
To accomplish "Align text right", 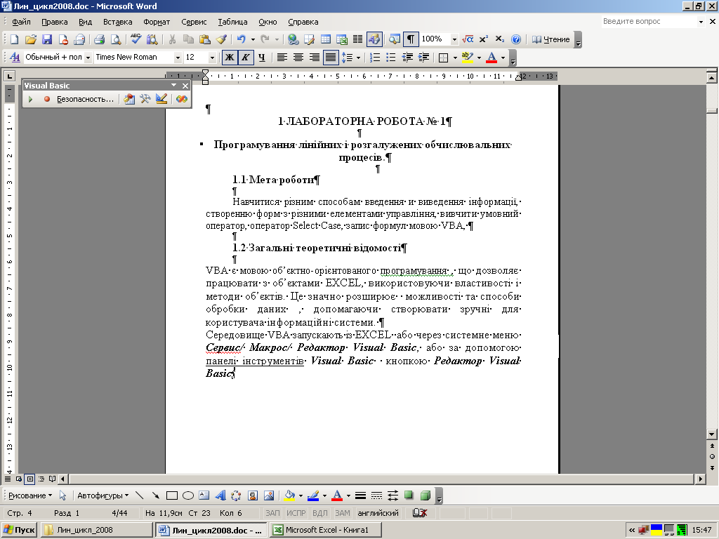I will (314, 58).
